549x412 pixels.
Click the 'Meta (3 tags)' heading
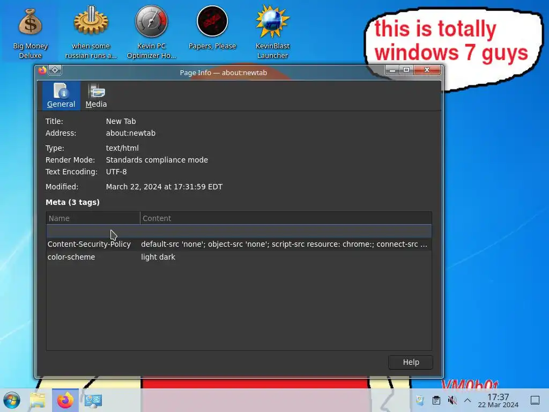point(72,202)
